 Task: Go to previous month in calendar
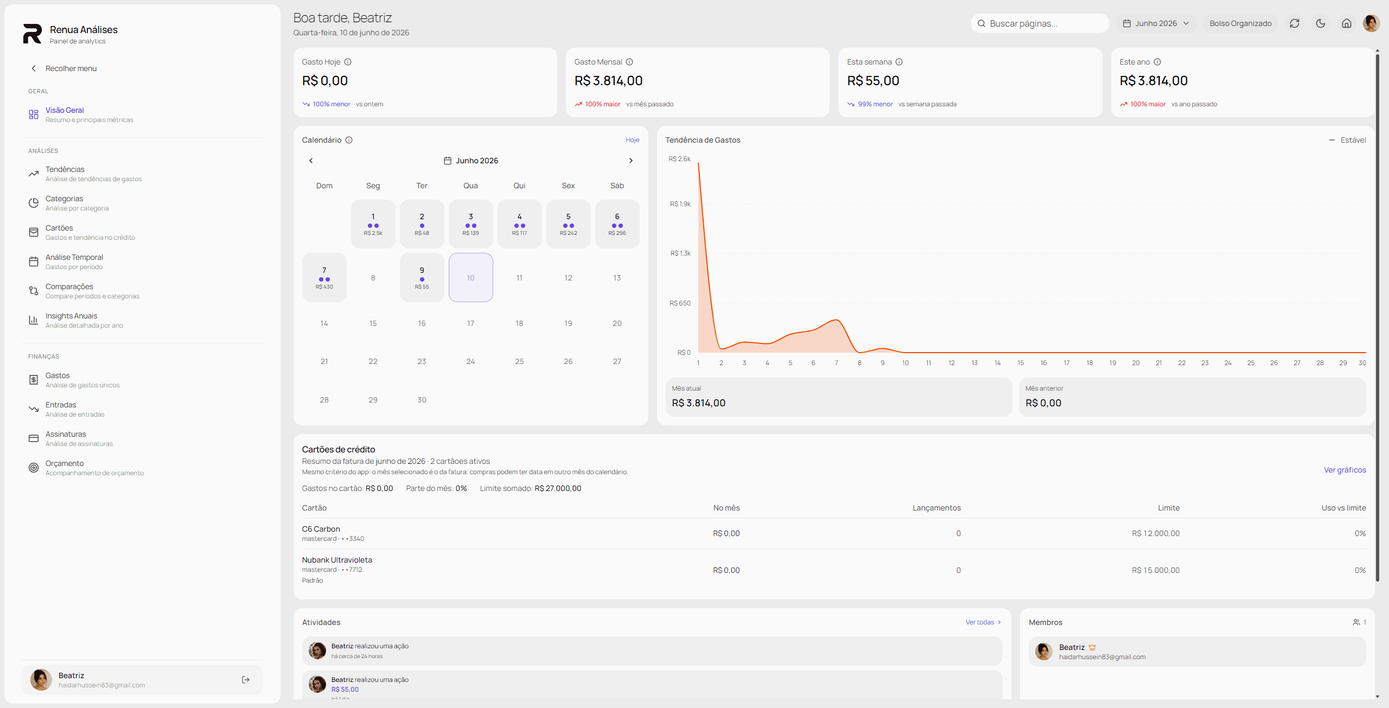pyautogui.click(x=311, y=161)
